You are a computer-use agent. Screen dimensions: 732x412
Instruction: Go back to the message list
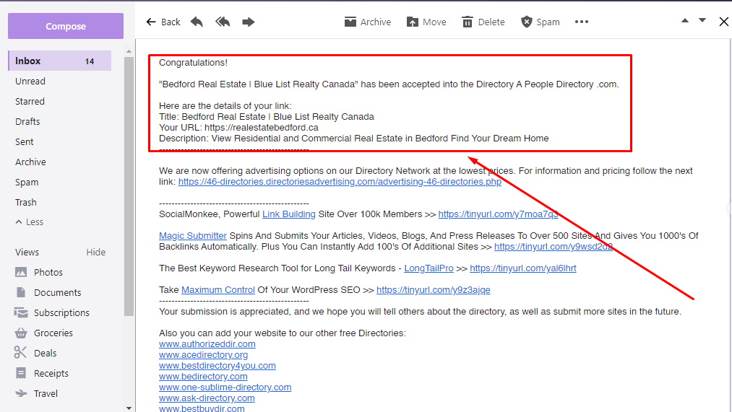pyautogui.click(x=163, y=22)
